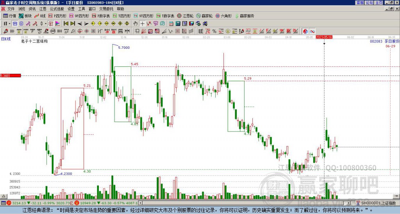
Task: Toggle the 节 solar-term markers button
Action: tap(155, 23)
